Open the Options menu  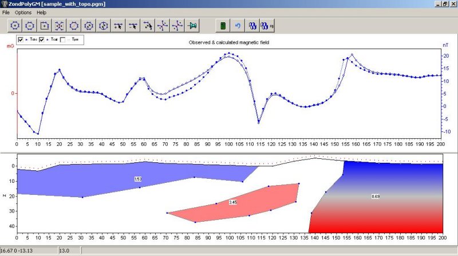[23, 12]
